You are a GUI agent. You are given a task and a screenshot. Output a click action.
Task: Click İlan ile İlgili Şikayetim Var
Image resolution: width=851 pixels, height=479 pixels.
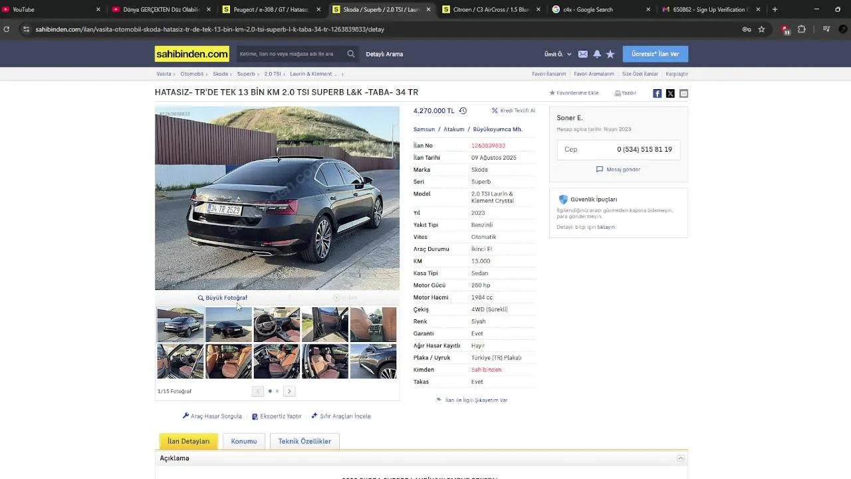pyautogui.click(x=472, y=400)
